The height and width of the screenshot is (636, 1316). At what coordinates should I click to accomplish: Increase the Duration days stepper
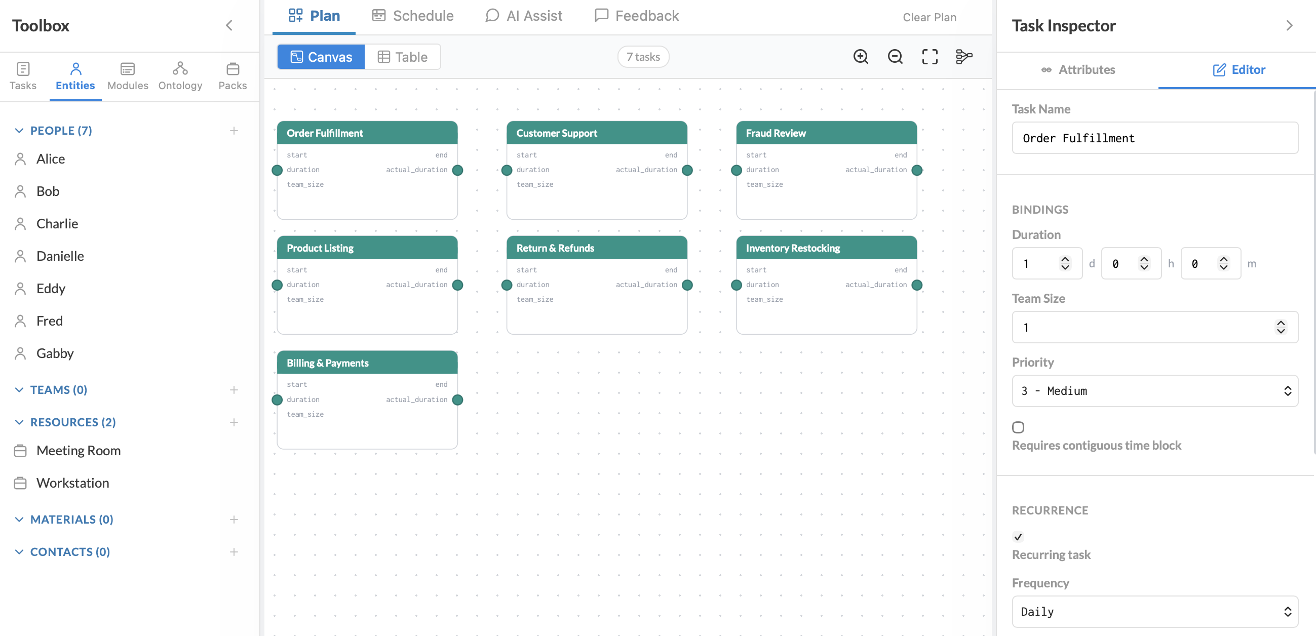click(x=1065, y=258)
